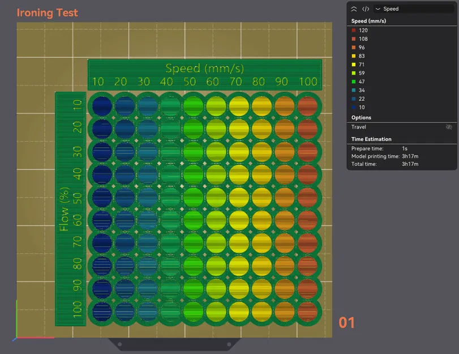
Task: Click the G-code view code brackets icon
Action: [x=366, y=9]
